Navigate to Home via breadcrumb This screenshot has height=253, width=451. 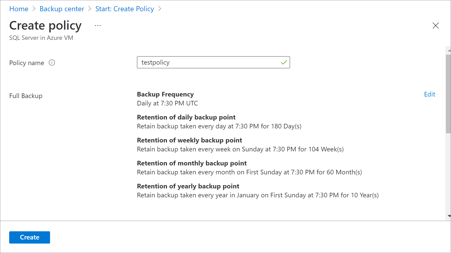pos(19,9)
